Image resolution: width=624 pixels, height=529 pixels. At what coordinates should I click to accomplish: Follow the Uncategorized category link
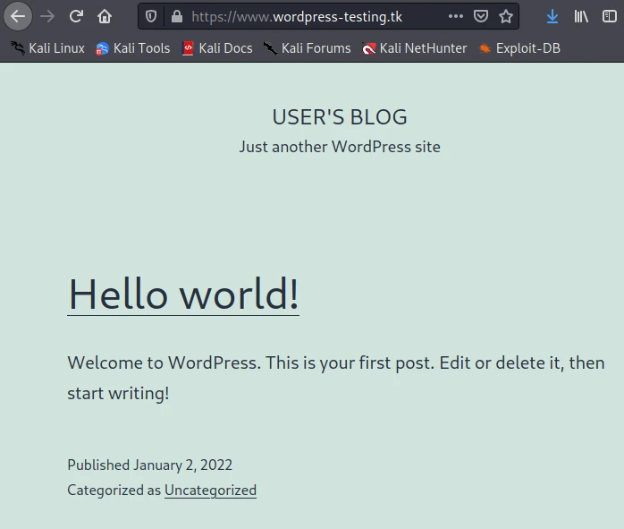[x=210, y=491]
